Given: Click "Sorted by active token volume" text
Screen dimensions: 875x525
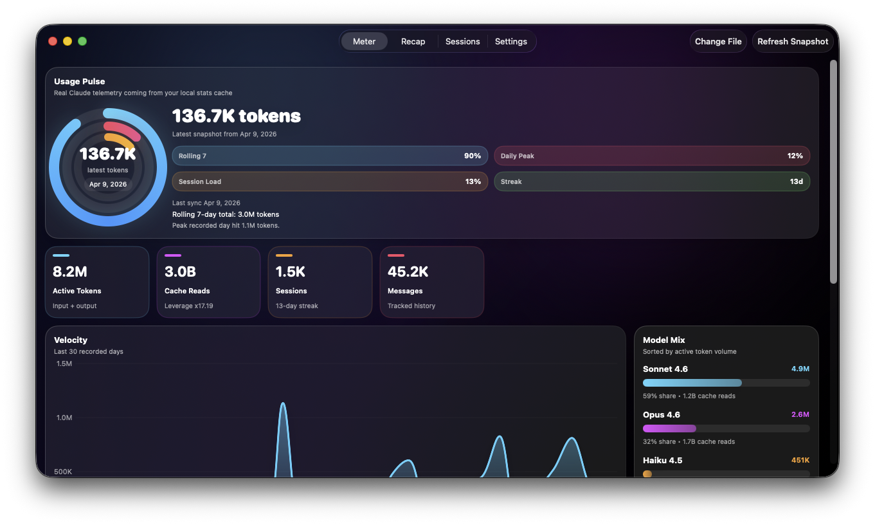Looking at the screenshot, I should [x=690, y=352].
